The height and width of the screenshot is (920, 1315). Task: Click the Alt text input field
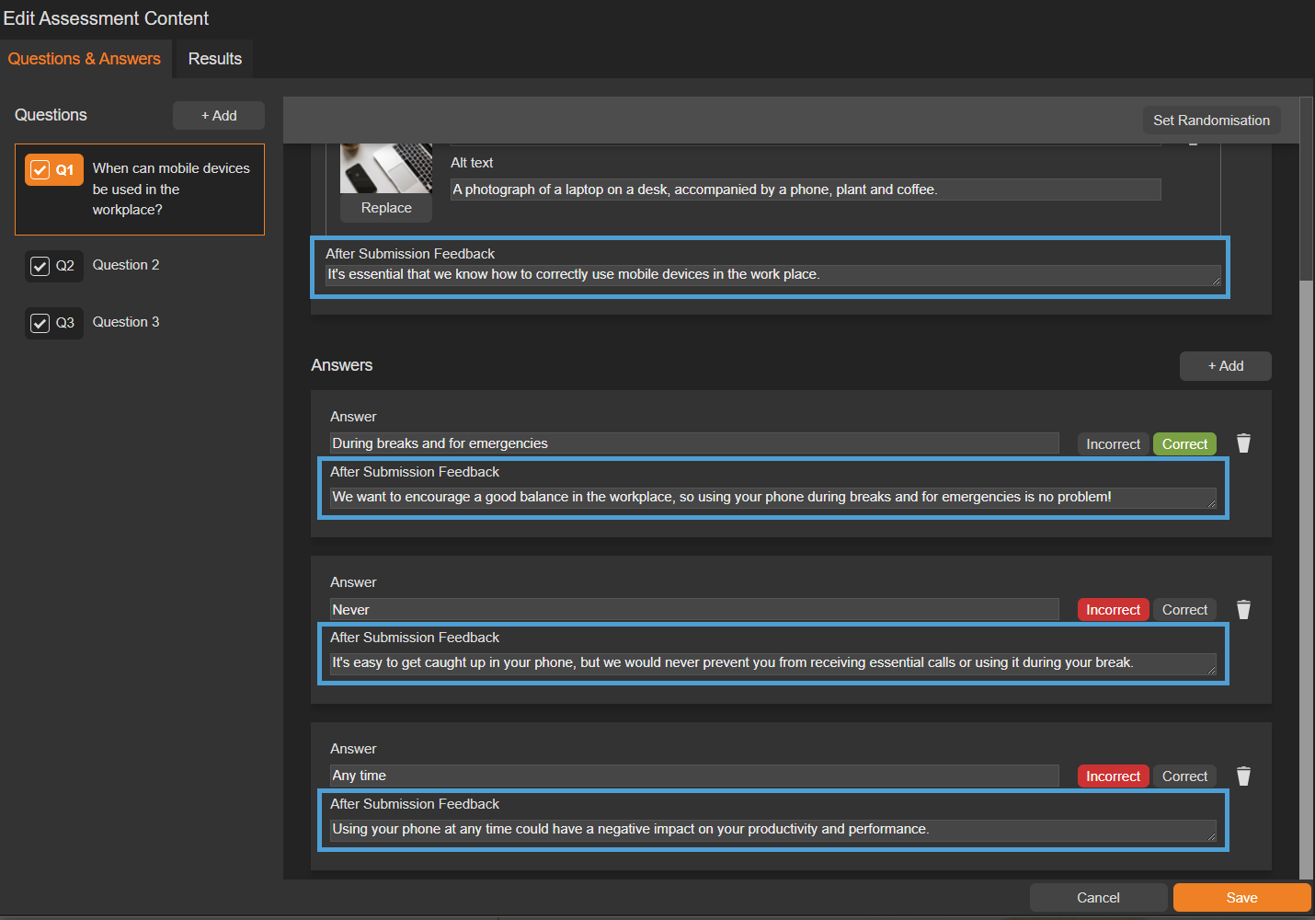805,190
